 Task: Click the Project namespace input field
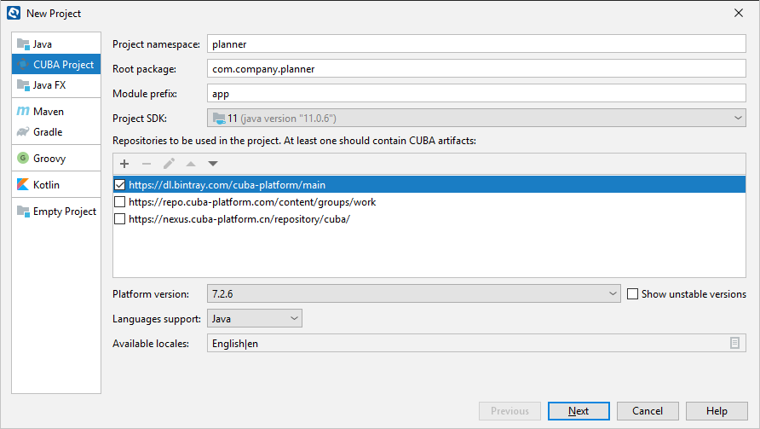[476, 43]
